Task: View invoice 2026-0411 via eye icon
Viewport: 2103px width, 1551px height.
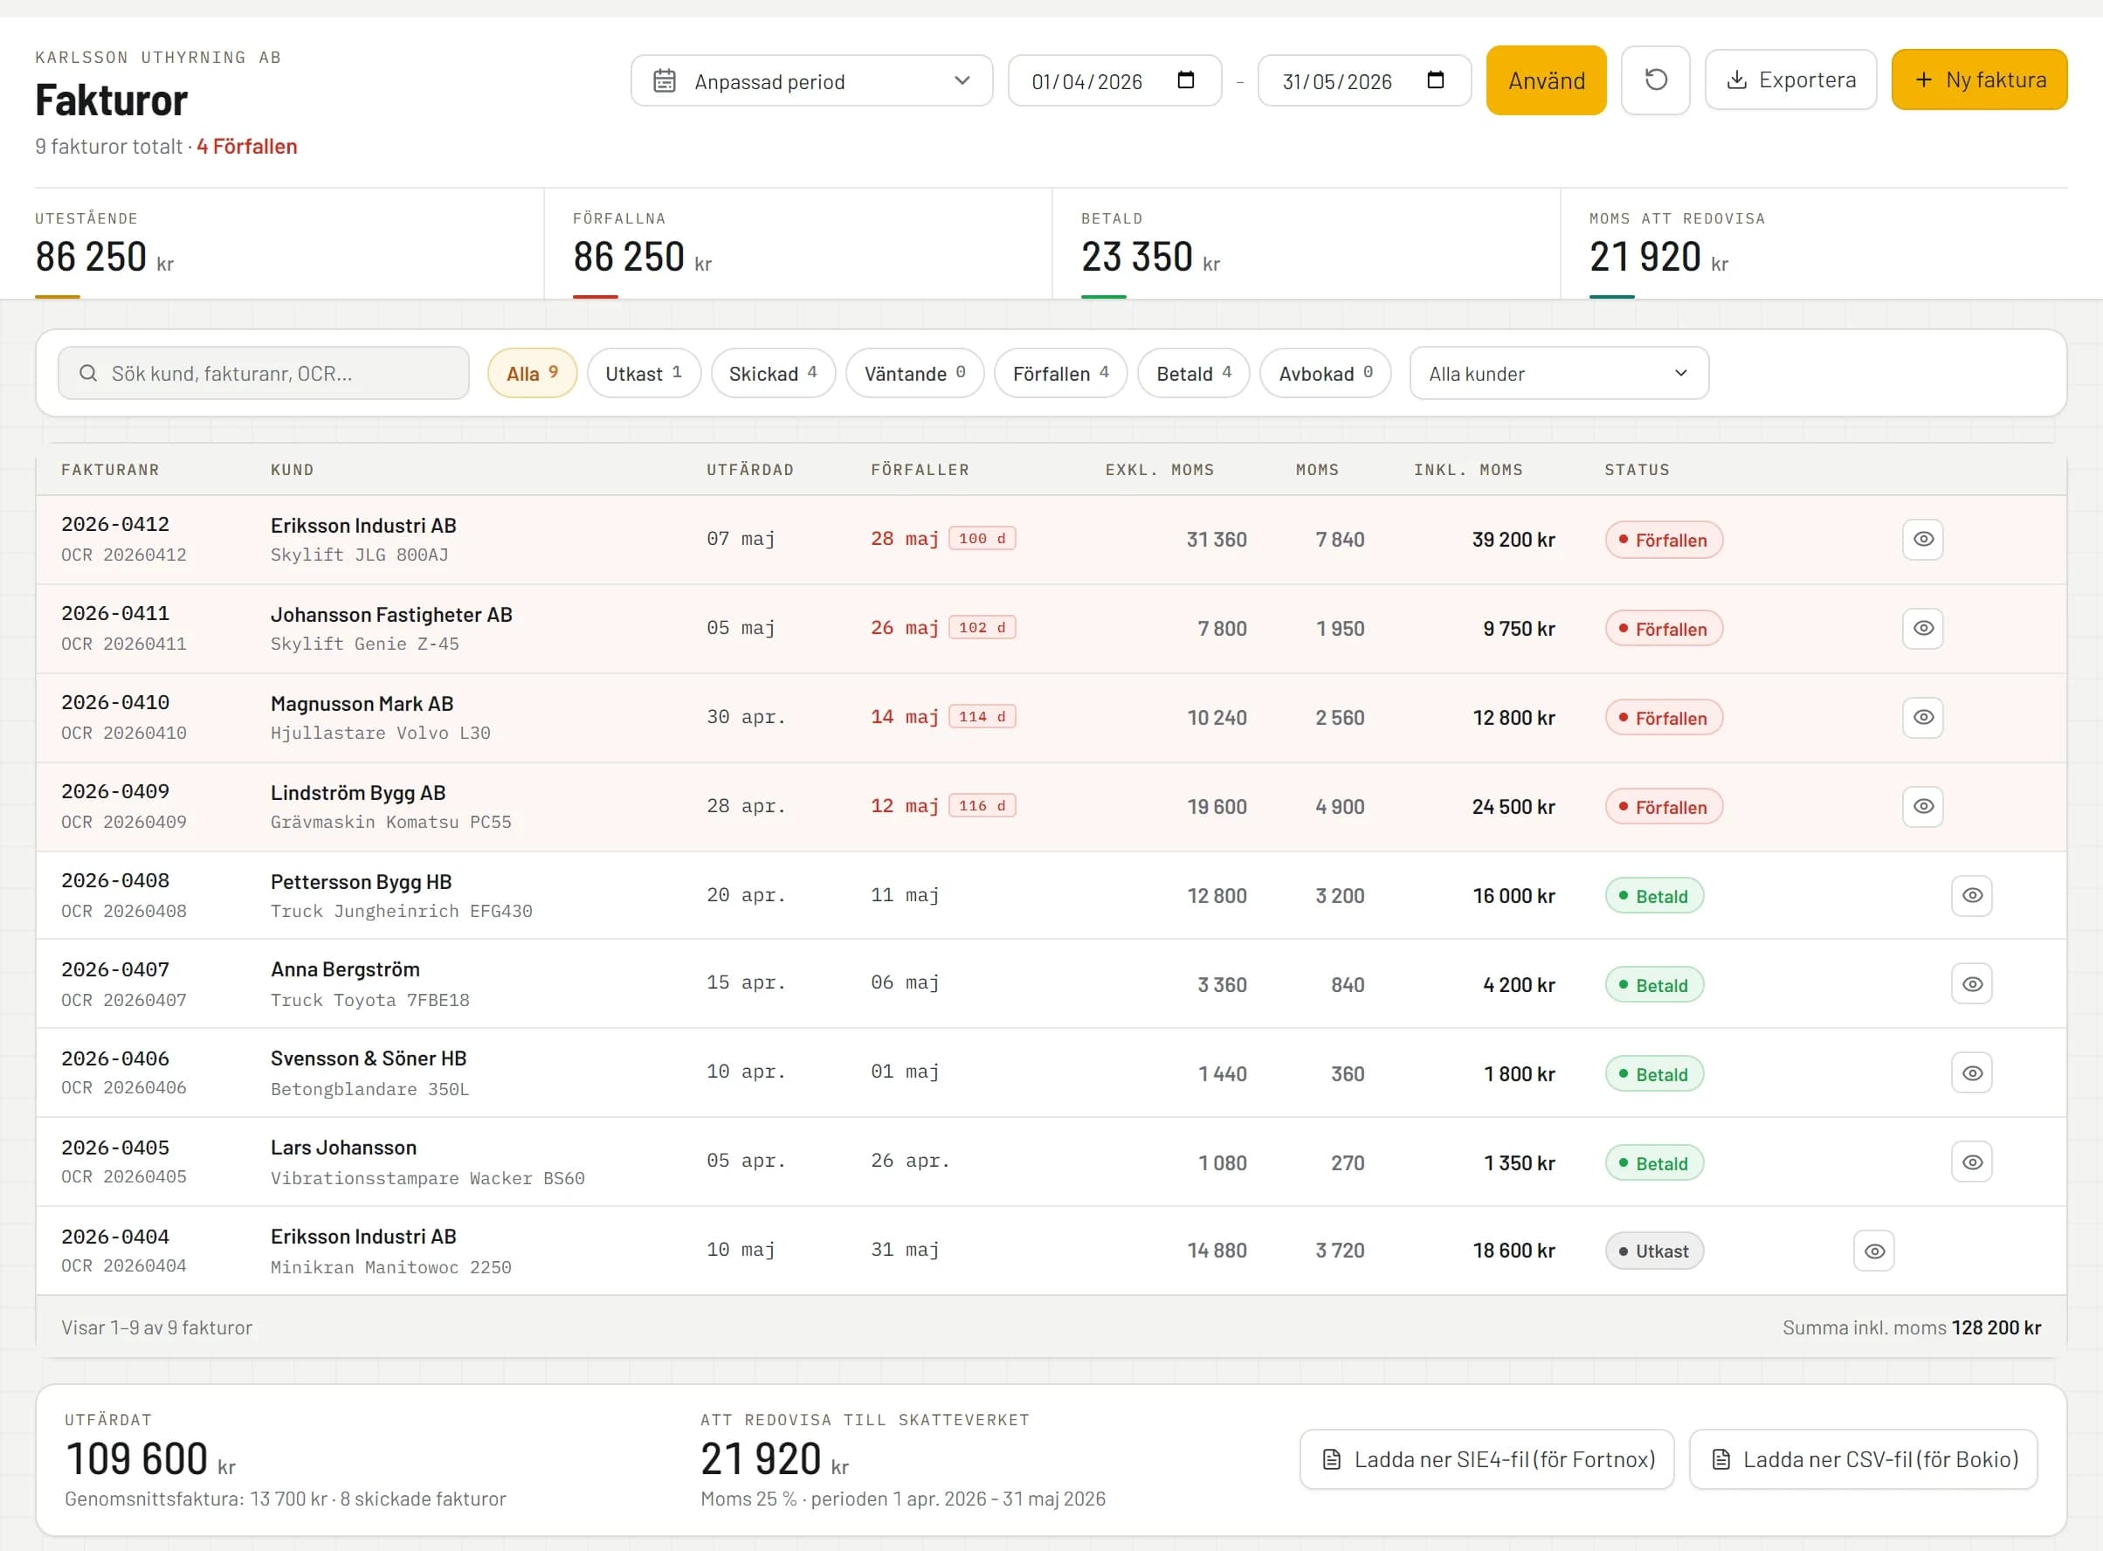Action: (1923, 628)
